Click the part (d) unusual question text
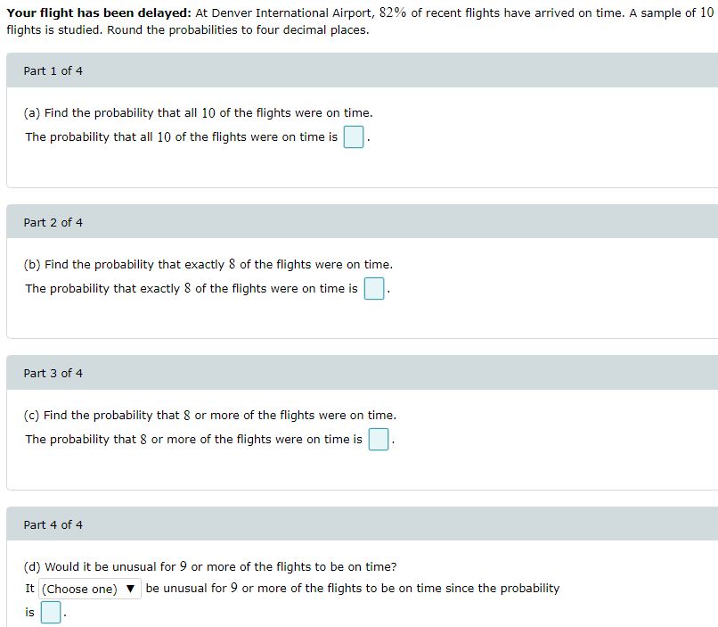 [210, 566]
